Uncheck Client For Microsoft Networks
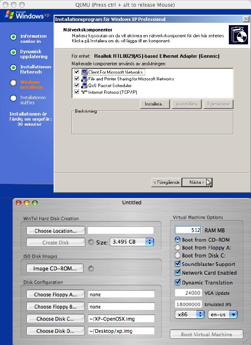Viewport: 251px width, 345px height. (x=77, y=72)
